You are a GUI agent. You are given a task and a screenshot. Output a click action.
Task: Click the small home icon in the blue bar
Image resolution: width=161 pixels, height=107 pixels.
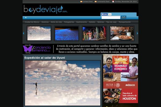pyautogui.click(x=26, y=18)
